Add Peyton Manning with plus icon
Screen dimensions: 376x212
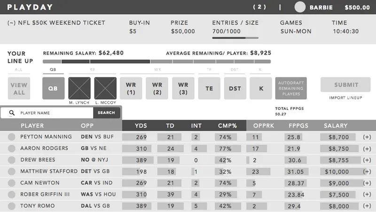tap(367, 137)
